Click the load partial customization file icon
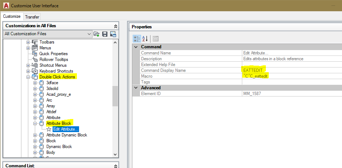 tap(96, 34)
